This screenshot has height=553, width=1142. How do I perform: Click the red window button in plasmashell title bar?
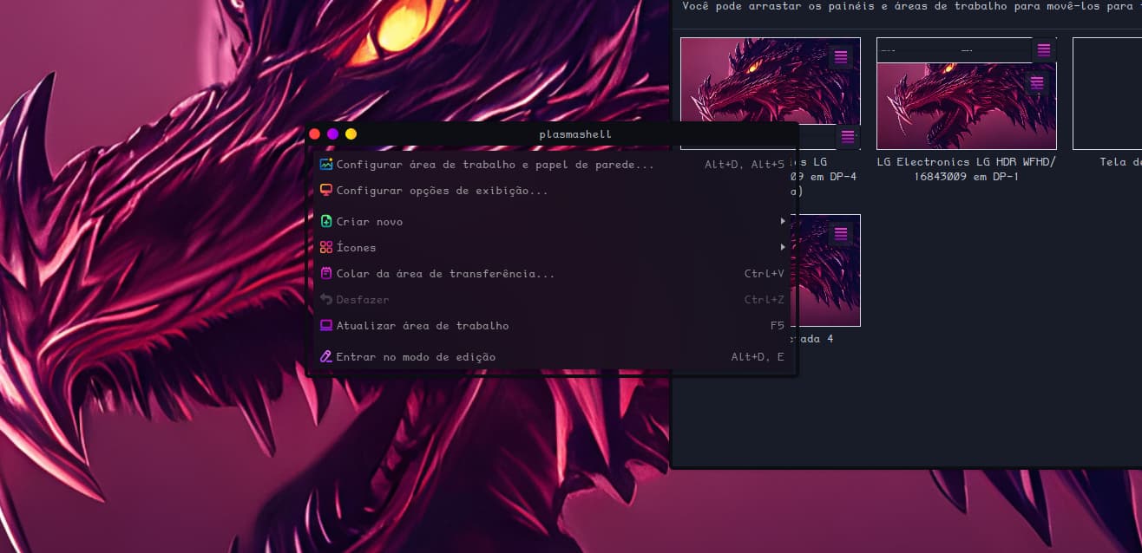pos(315,134)
